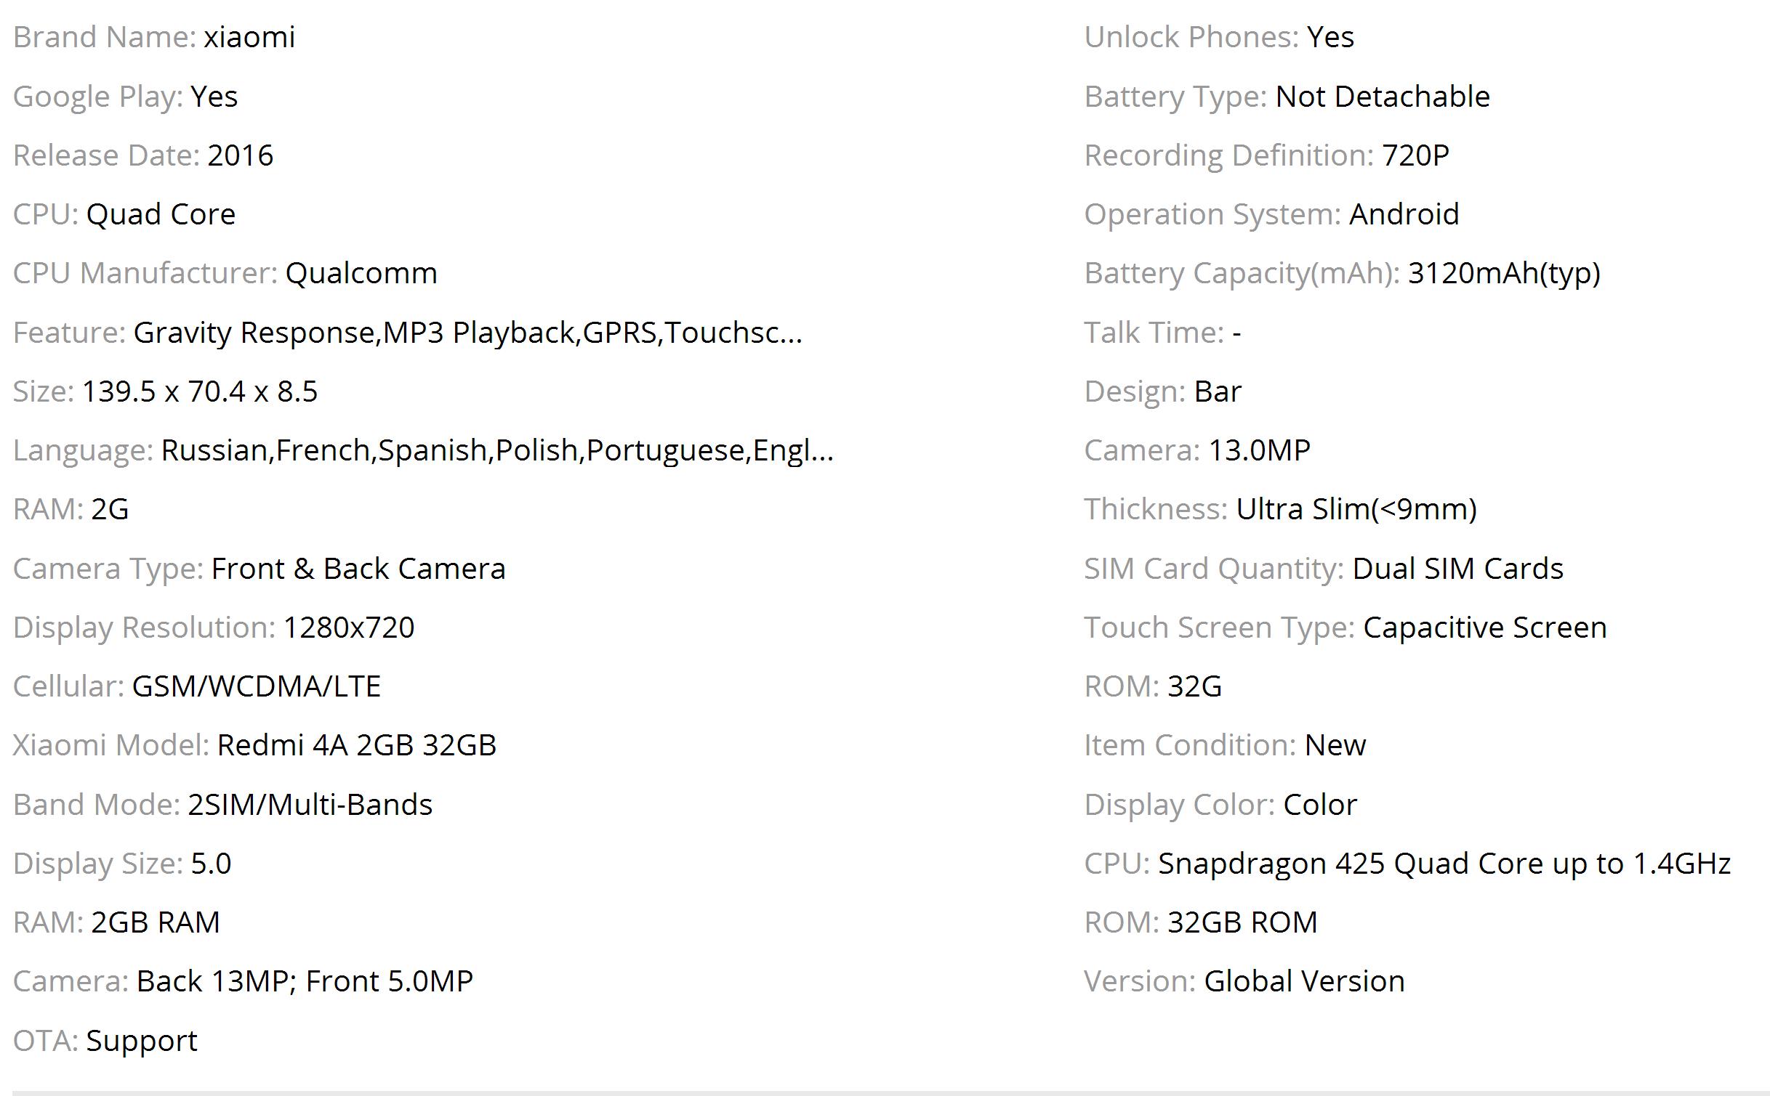Click the Thickness Ultra Slim value
The height and width of the screenshot is (1096, 1770).
click(1356, 509)
